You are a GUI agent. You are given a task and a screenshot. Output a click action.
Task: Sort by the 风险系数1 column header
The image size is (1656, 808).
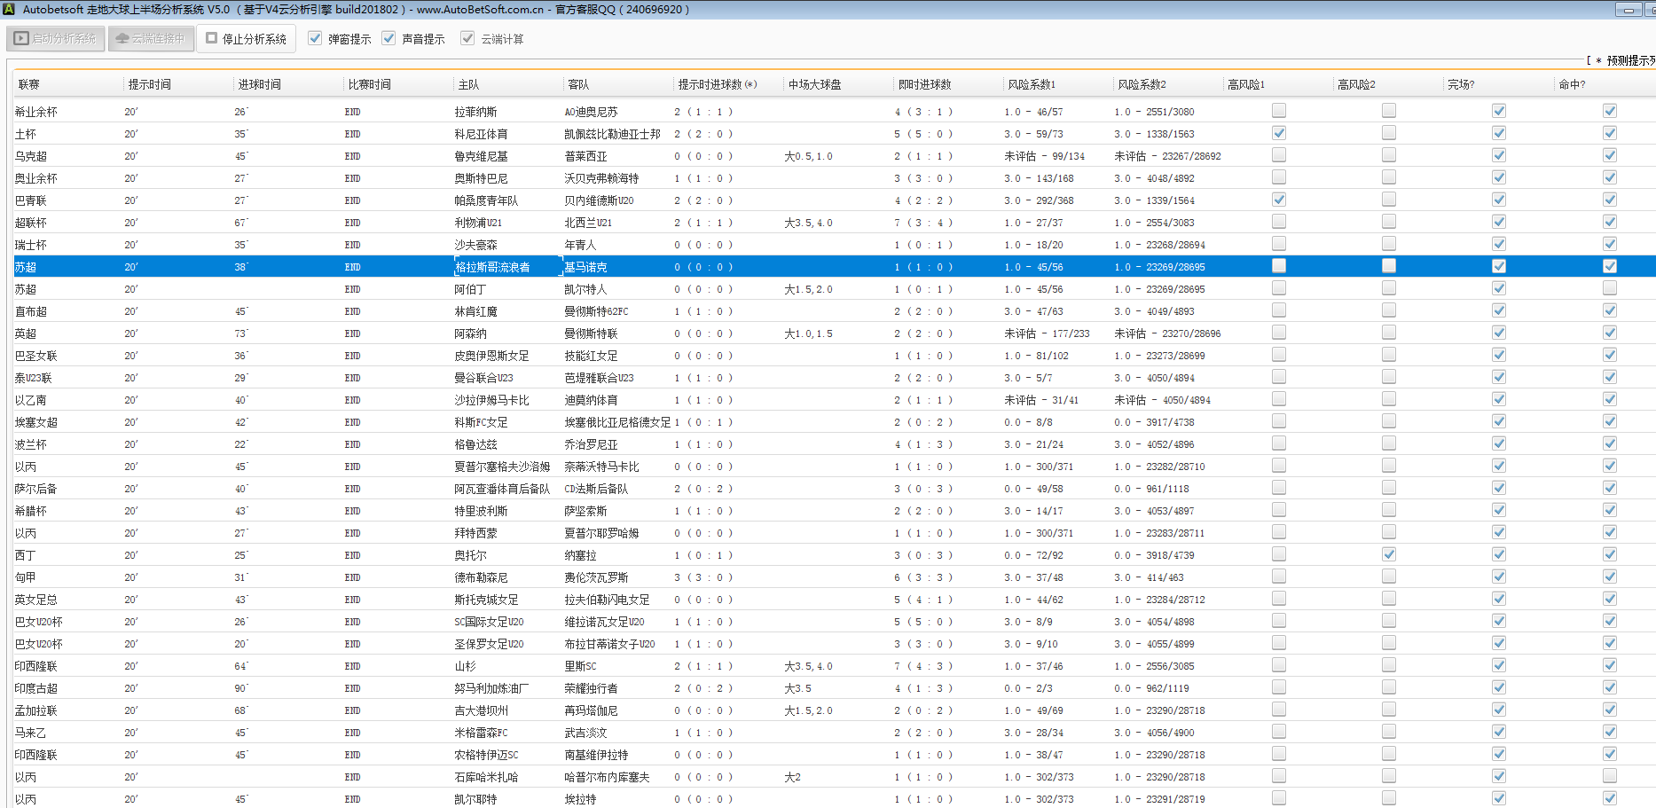point(1032,84)
